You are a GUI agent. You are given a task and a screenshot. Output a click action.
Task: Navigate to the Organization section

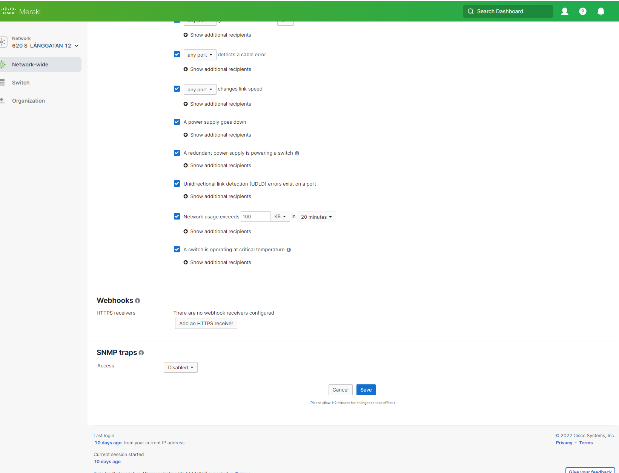[x=28, y=100]
